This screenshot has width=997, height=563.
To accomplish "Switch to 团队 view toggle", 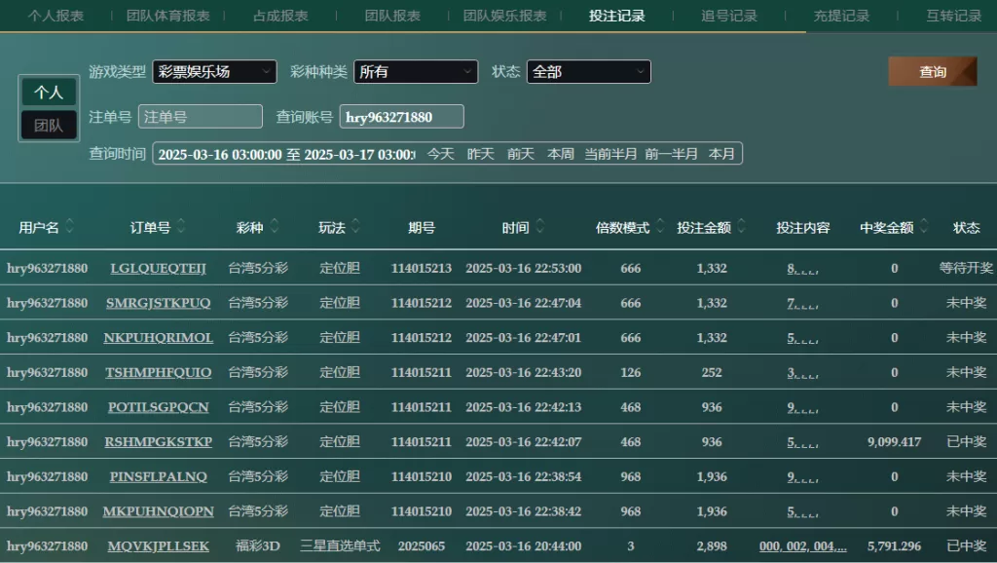I will click(x=49, y=125).
